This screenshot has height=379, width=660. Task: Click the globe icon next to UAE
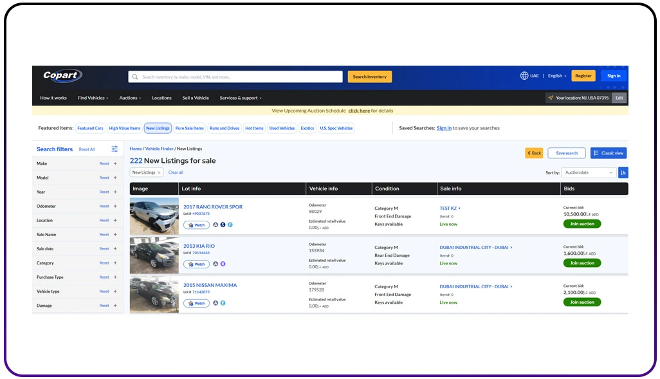pos(522,75)
